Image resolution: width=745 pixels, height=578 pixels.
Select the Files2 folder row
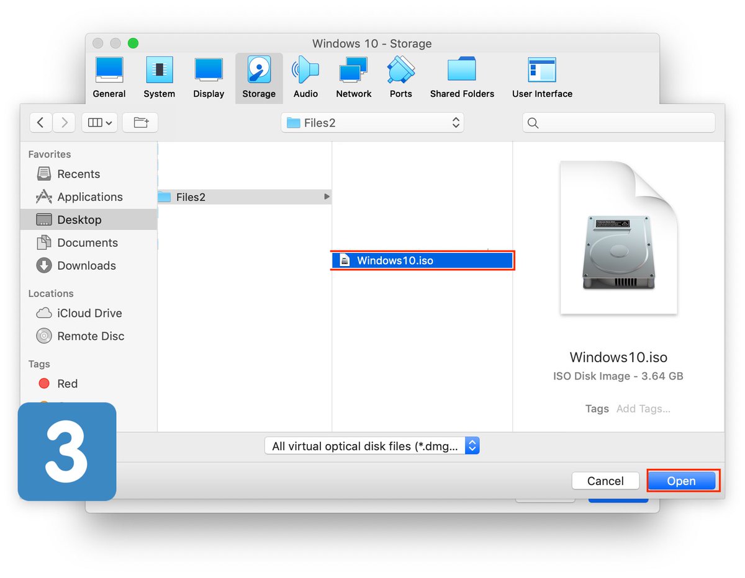(x=245, y=197)
